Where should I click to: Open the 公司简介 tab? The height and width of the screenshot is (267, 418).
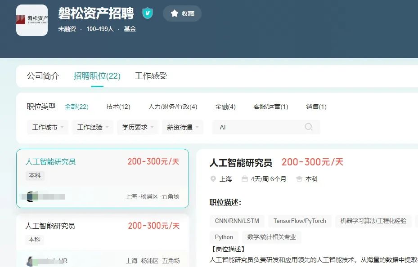tap(43, 76)
